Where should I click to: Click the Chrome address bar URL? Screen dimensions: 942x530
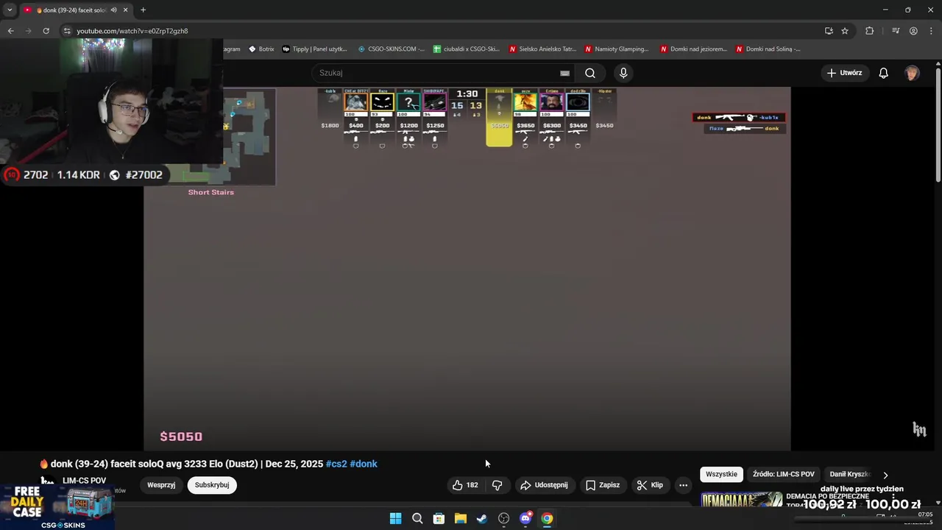tap(132, 31)
